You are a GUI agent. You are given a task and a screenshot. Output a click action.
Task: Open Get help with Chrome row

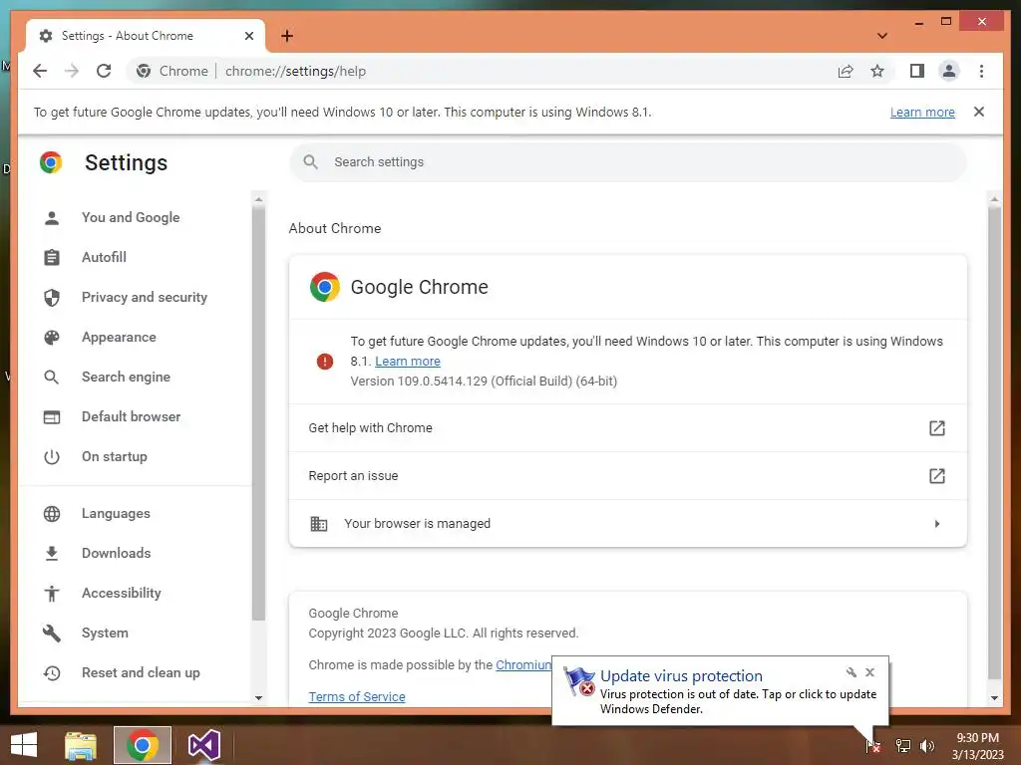(628, 428)
